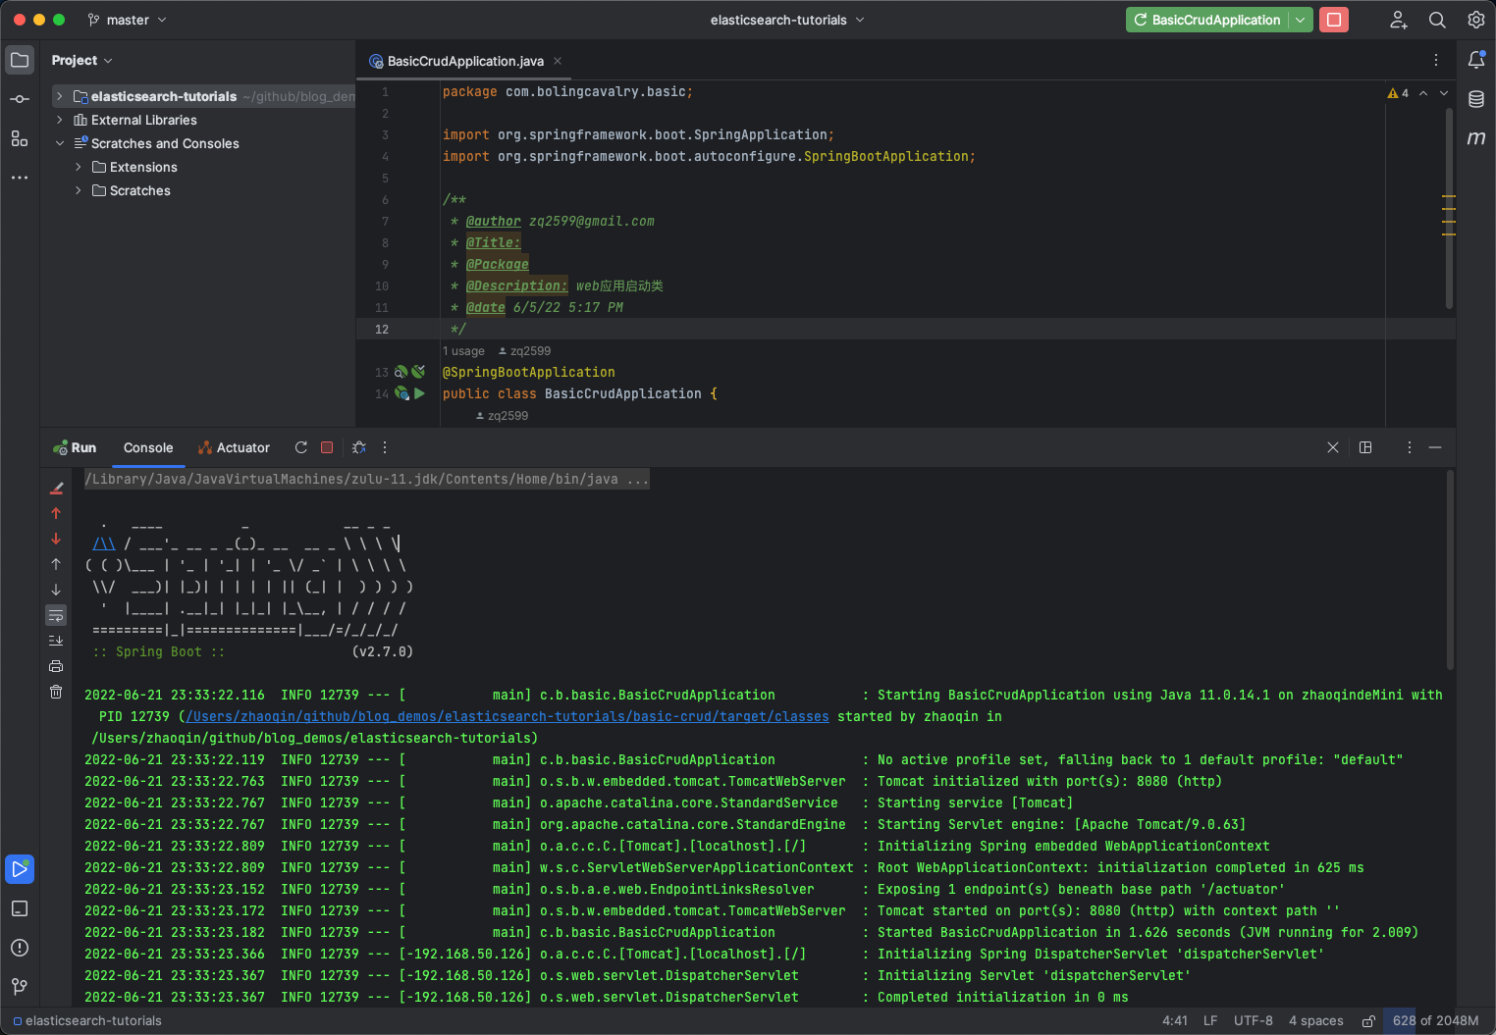Open the Terminal tool window

20,908
